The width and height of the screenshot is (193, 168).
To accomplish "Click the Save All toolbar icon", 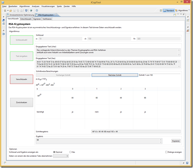I will (18, 10).
